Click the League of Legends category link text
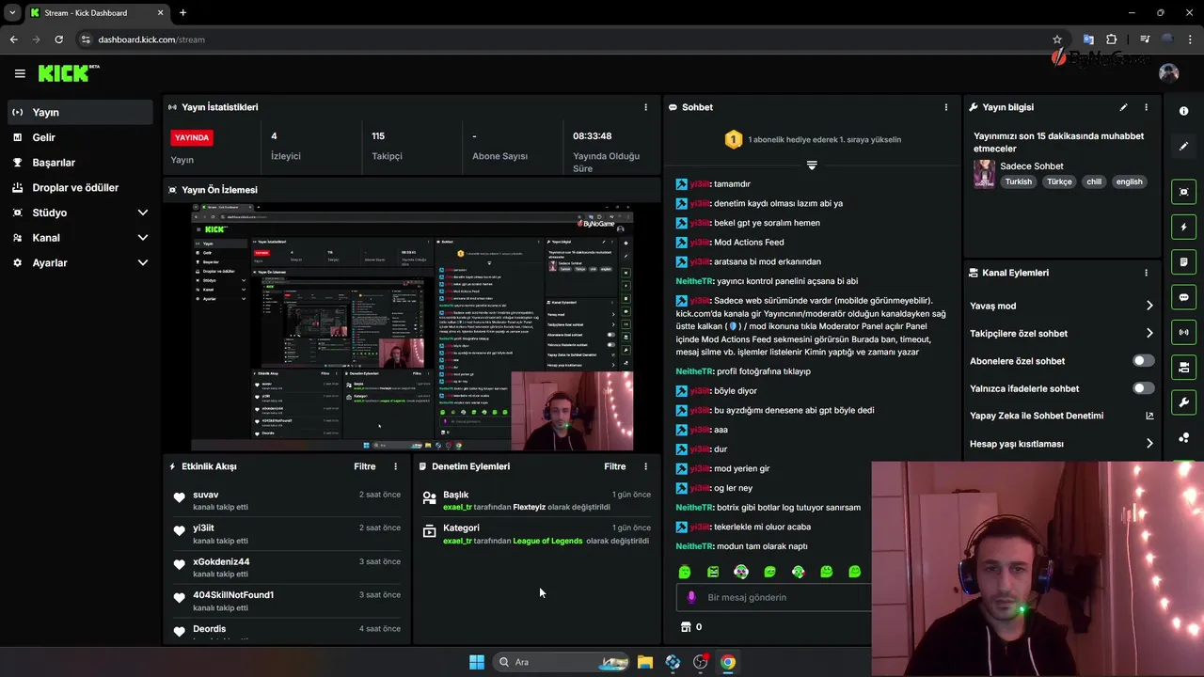Image resolution: width=1204 pixels, height=677 pixels. coord(547,541)
